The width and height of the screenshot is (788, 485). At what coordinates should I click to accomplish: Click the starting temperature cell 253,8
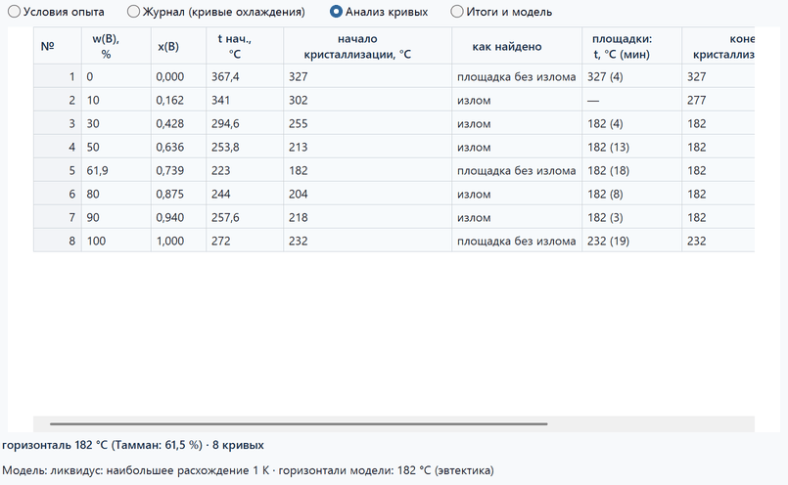click(x=245, y=147)
